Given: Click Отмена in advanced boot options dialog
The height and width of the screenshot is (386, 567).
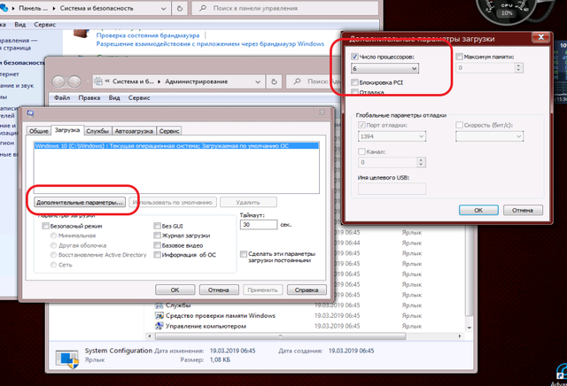Looking at the screenshot, I should [x=523, y=210].
